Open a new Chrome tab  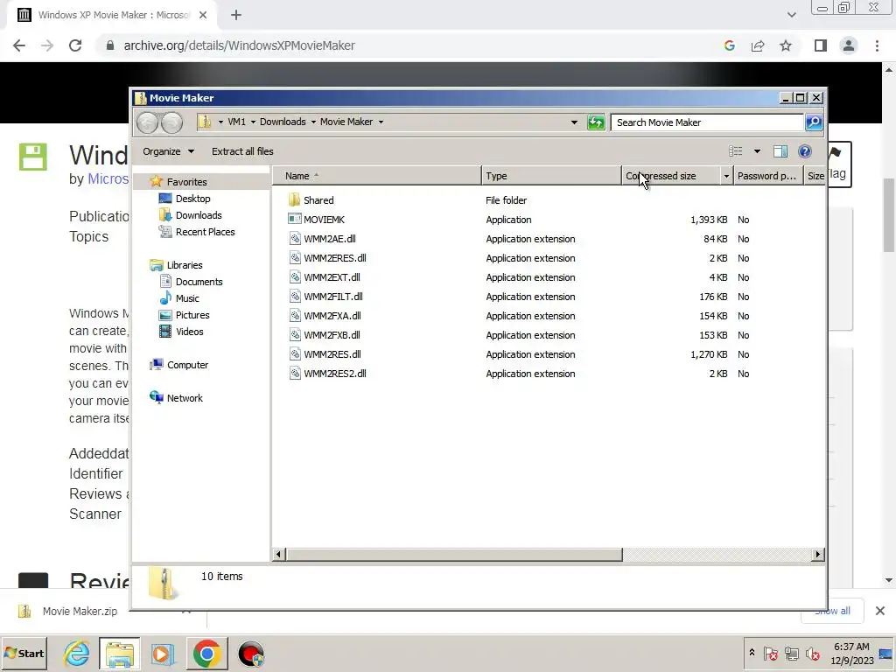click(236, 15)
